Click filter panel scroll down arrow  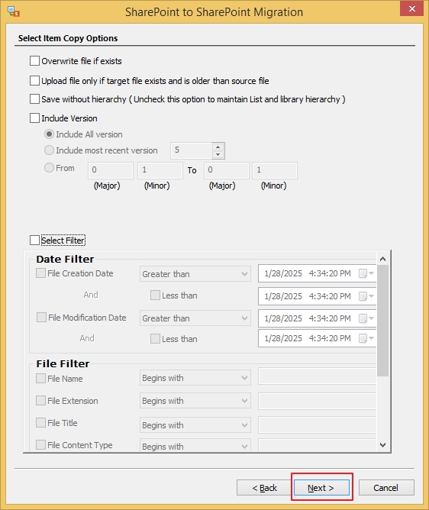pyautogui.click(x=382, y=444)
